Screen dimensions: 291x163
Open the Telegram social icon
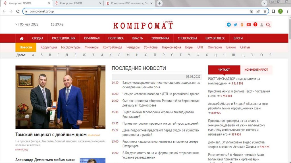click(229, 25)
